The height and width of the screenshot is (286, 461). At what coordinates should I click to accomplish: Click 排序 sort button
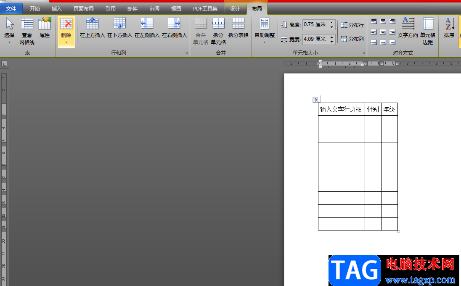point(449,28)
